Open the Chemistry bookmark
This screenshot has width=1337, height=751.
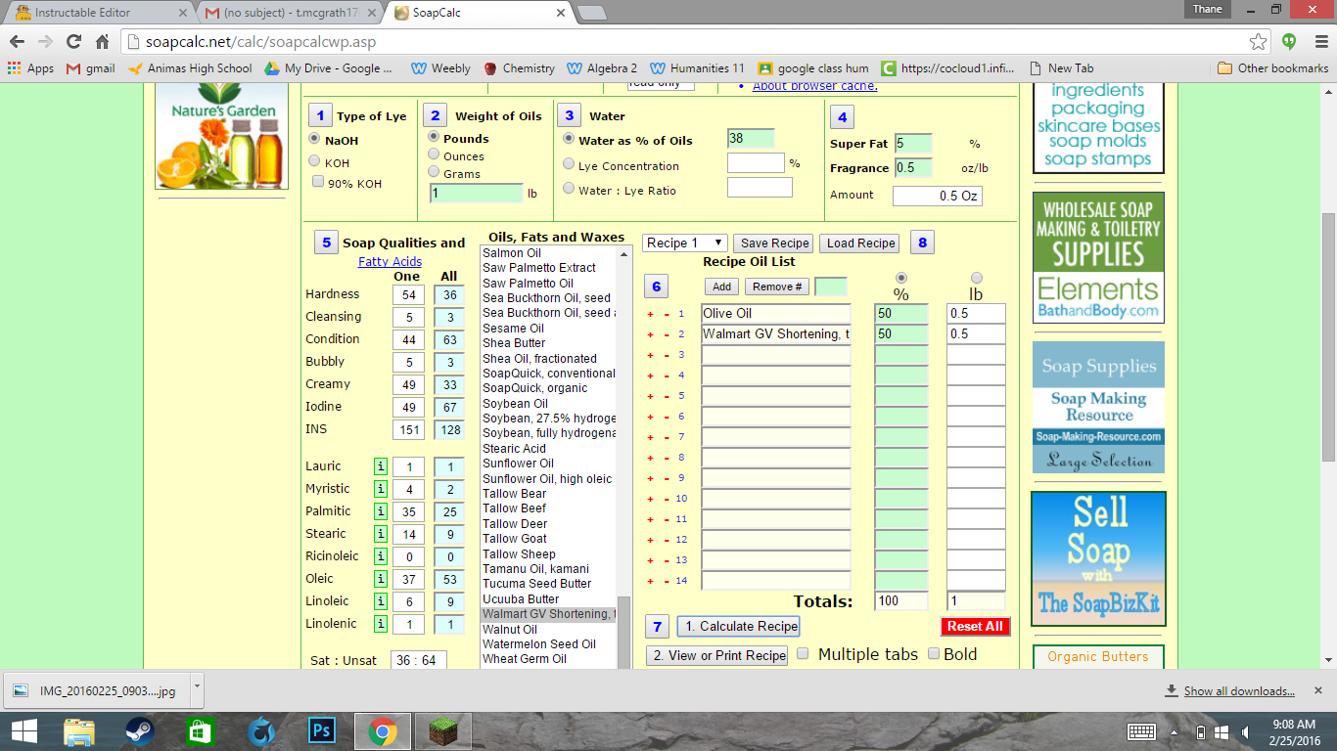click(x=519, y=68)
